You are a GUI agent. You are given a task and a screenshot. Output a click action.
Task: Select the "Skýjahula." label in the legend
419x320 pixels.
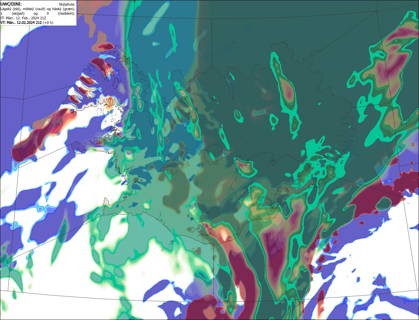[x=66, y=4]
